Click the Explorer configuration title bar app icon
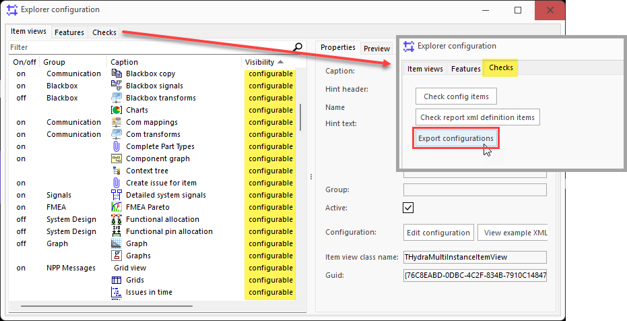This screenshot has width=627, height=321. 12,10
